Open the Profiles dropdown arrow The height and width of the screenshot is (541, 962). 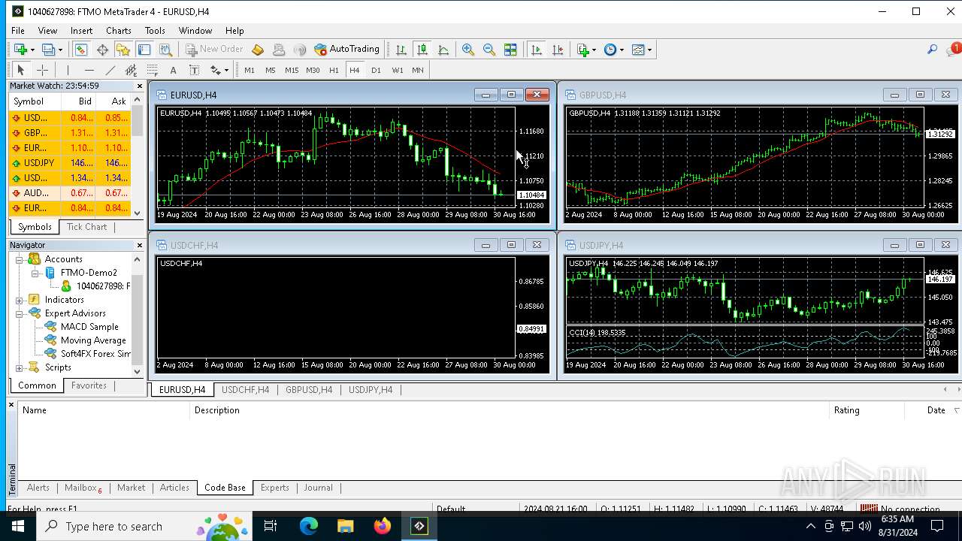pyautogui.click(x=60, y=50)
